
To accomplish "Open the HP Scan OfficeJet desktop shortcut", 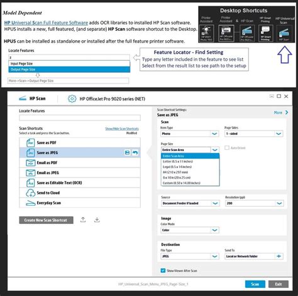I will tap(247, 33).
